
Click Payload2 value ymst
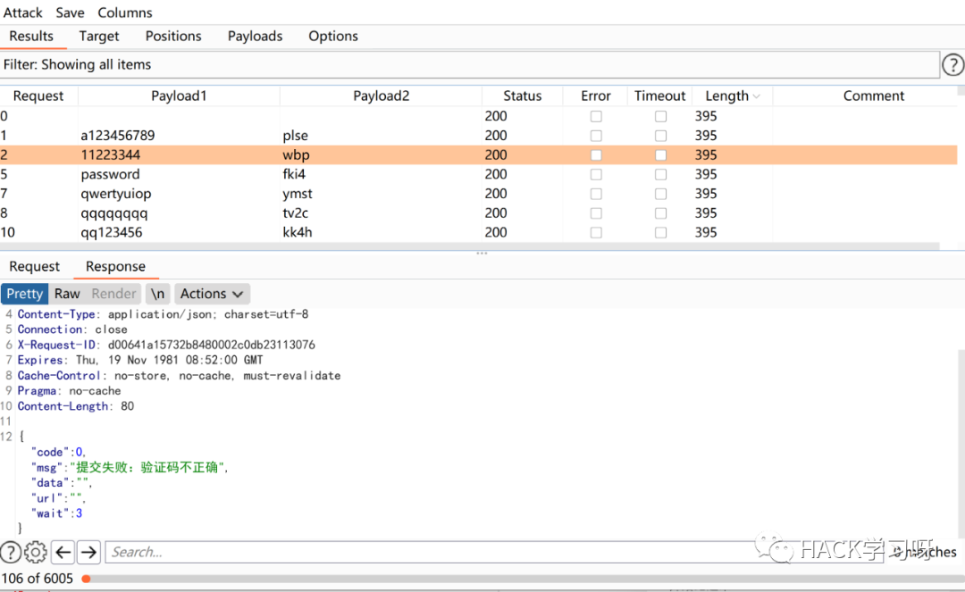tap(298, 195)
